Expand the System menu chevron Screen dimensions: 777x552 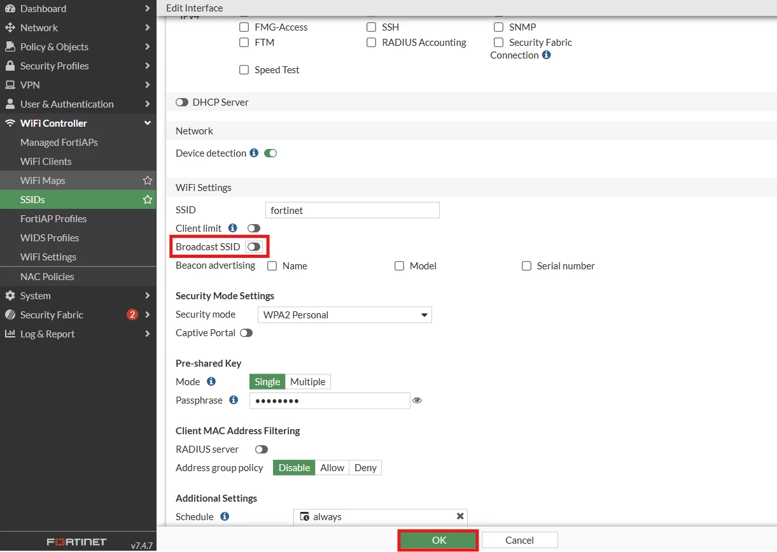[148, 296]
